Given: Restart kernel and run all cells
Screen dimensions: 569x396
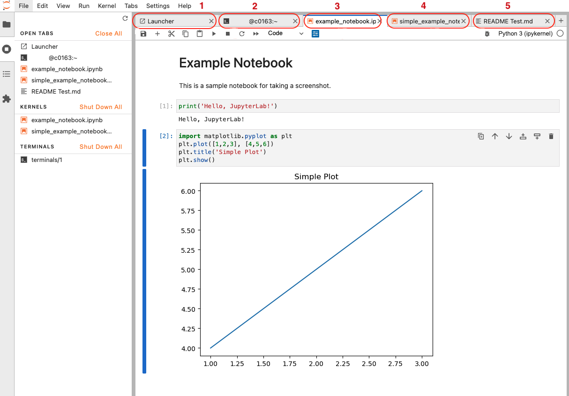Looking at the screenshot, I should [x=256, y=34].
